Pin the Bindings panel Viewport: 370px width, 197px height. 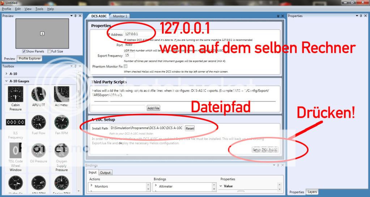pos(278,165)
